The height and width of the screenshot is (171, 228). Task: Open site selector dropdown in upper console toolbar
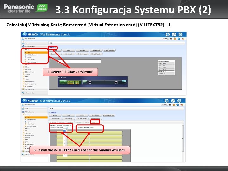tap(166, 39)
